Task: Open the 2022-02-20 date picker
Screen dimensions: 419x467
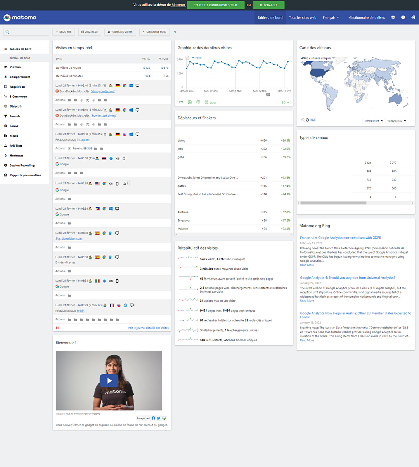Action: (90, 32)
